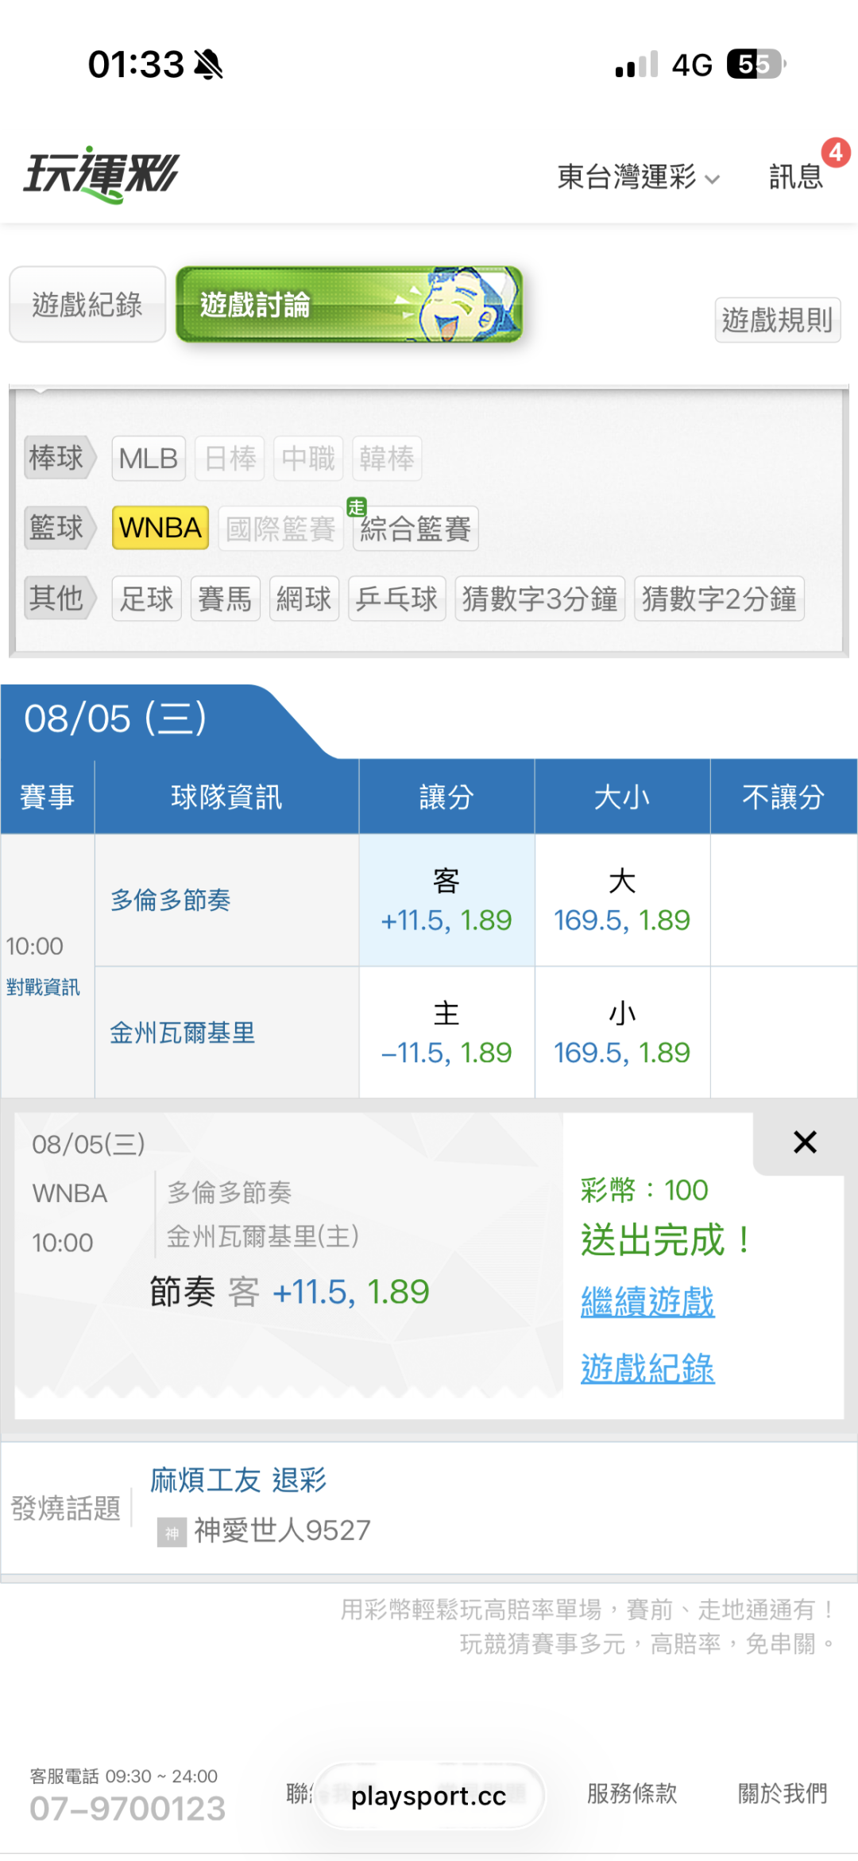Viewport: 858px width, 1861px height.
Task: Click 繼續遊戲 link
Action: click(647, 1301)
